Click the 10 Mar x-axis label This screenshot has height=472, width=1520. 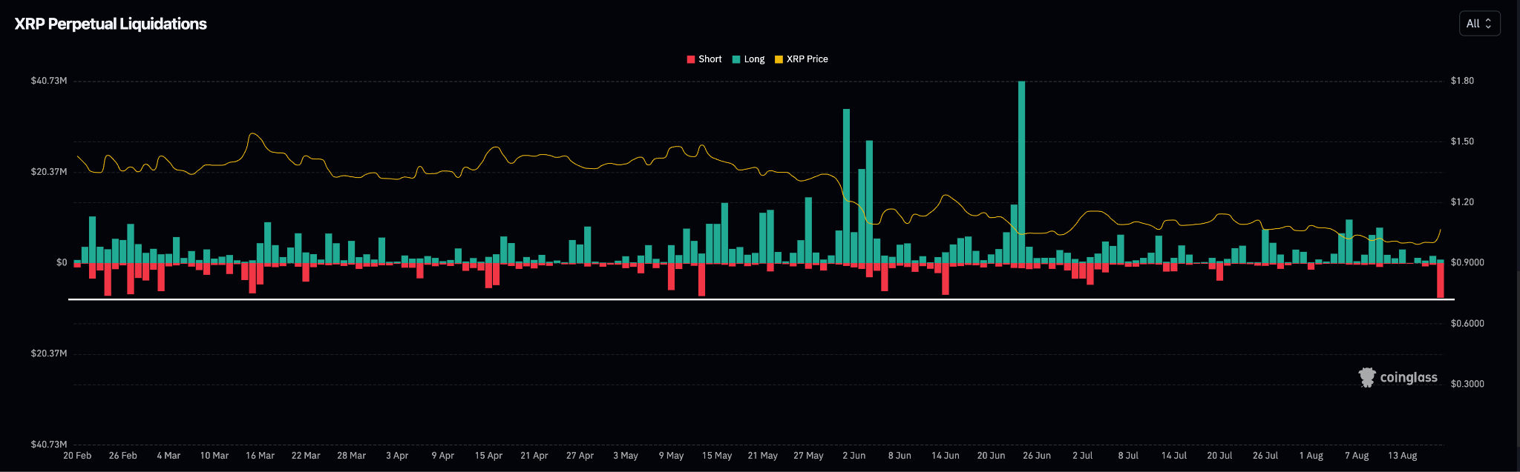click(x=214, y=456)
